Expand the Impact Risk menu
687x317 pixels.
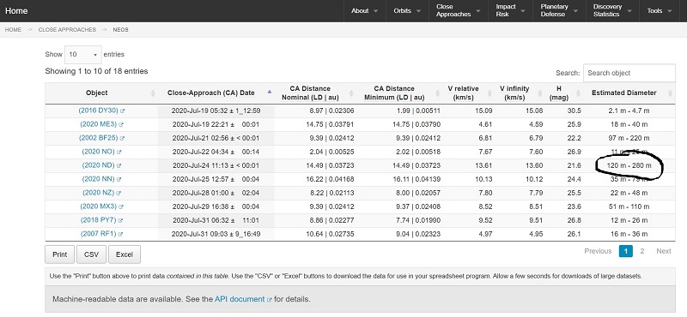click(510, 11)
